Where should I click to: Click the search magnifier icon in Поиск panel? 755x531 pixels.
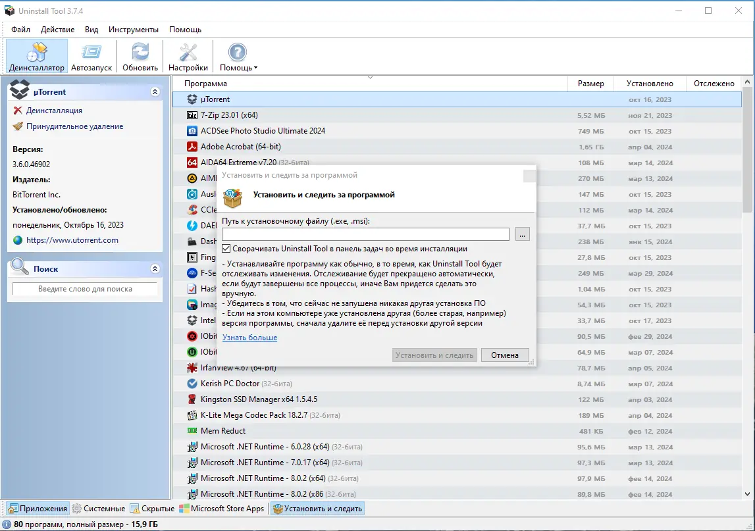tap(20, 266)
